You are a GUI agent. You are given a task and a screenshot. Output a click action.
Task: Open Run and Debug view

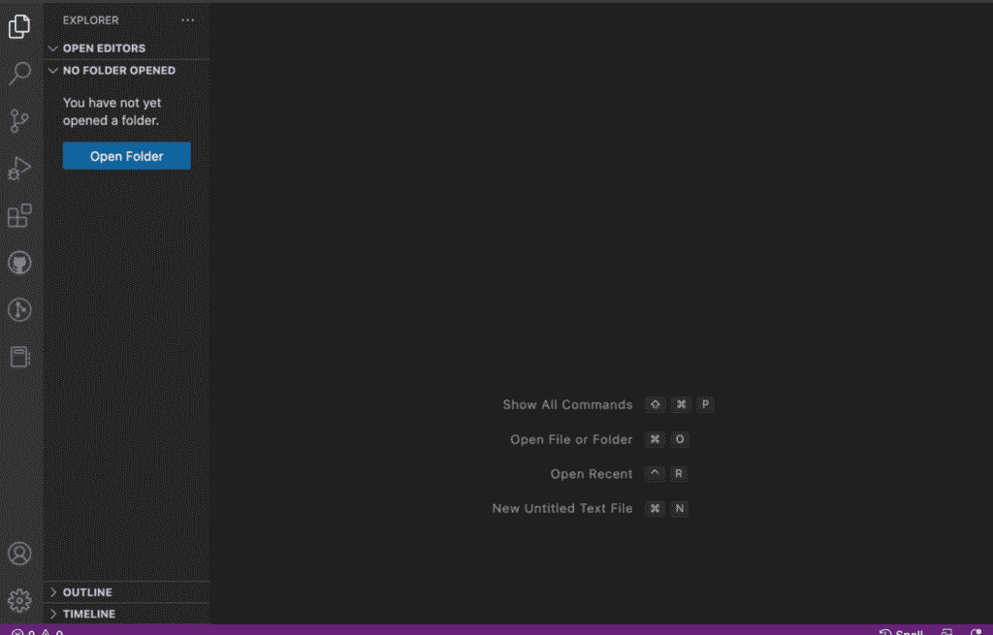19,169
